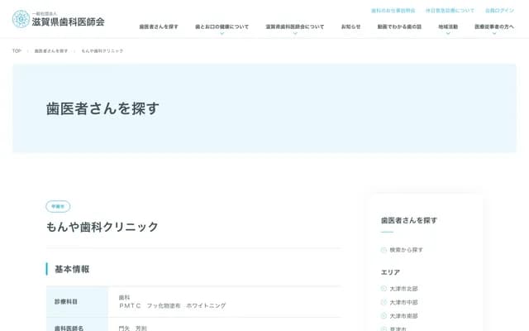529x331 pixels.
Task: Select the 診療科目 table header cell
Action: 77,301
